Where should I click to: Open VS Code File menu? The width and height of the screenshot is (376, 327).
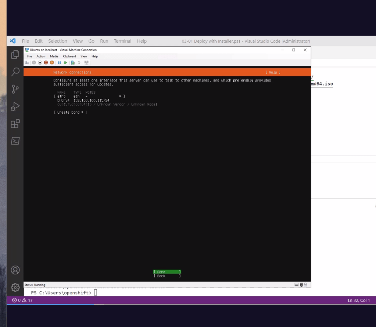(25, 41)
